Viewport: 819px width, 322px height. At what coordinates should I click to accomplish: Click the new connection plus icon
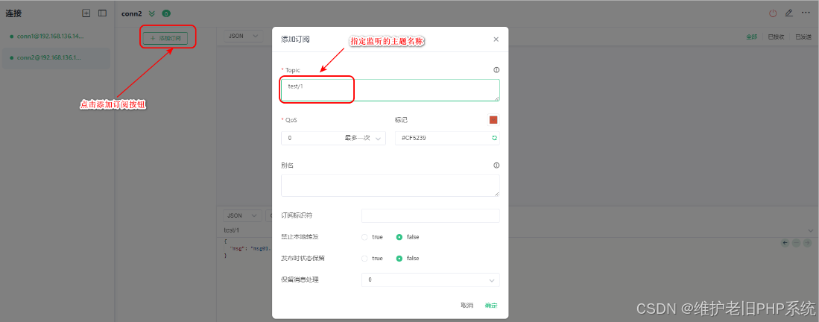(86, 13)
